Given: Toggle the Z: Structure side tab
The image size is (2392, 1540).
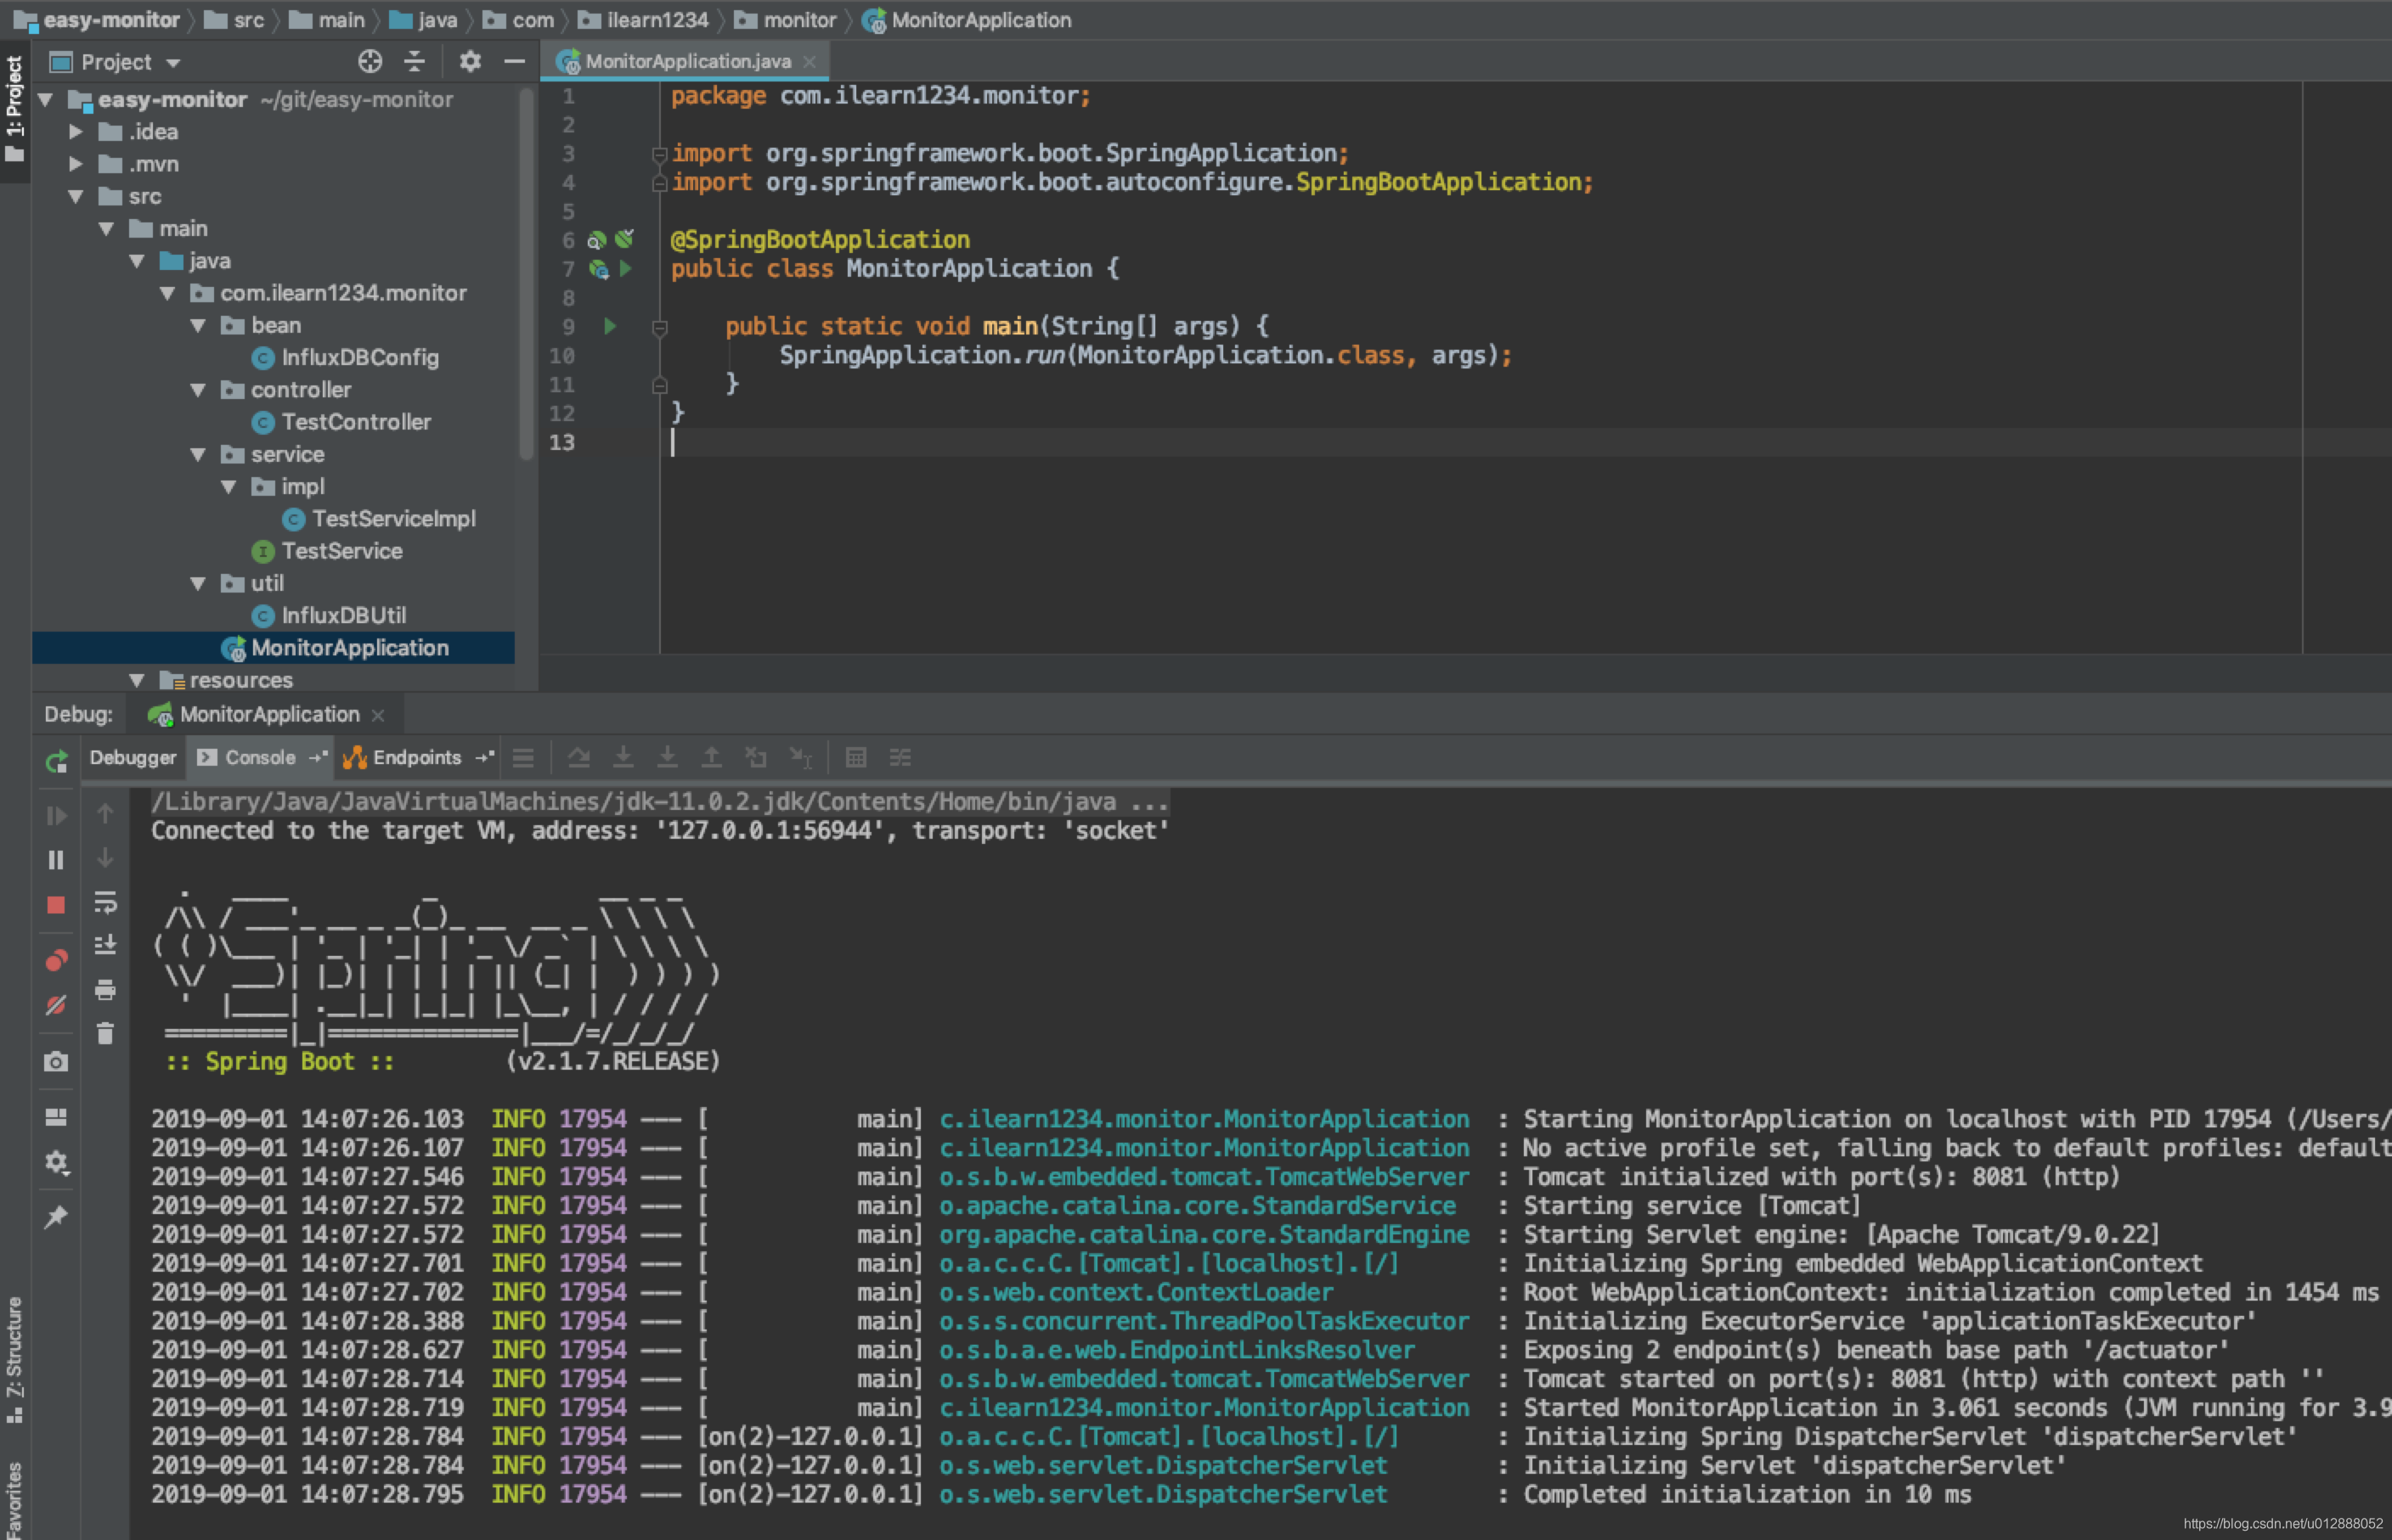Looking at the screenshot, I should (14, 1360).
